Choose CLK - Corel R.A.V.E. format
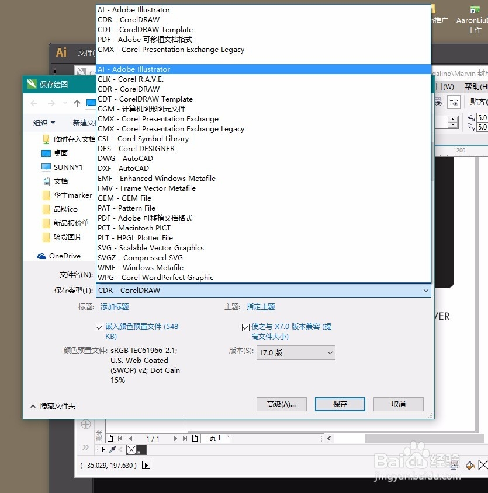The image size is (488, 493). click(264, 79)
